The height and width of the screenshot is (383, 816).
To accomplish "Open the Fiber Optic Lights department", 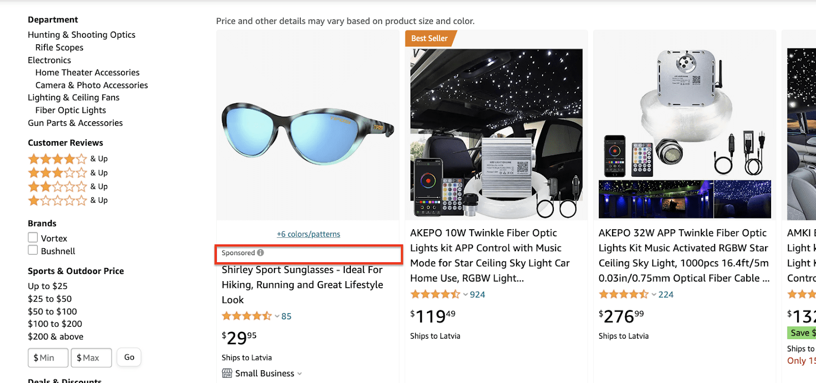I will click(70, 110).
